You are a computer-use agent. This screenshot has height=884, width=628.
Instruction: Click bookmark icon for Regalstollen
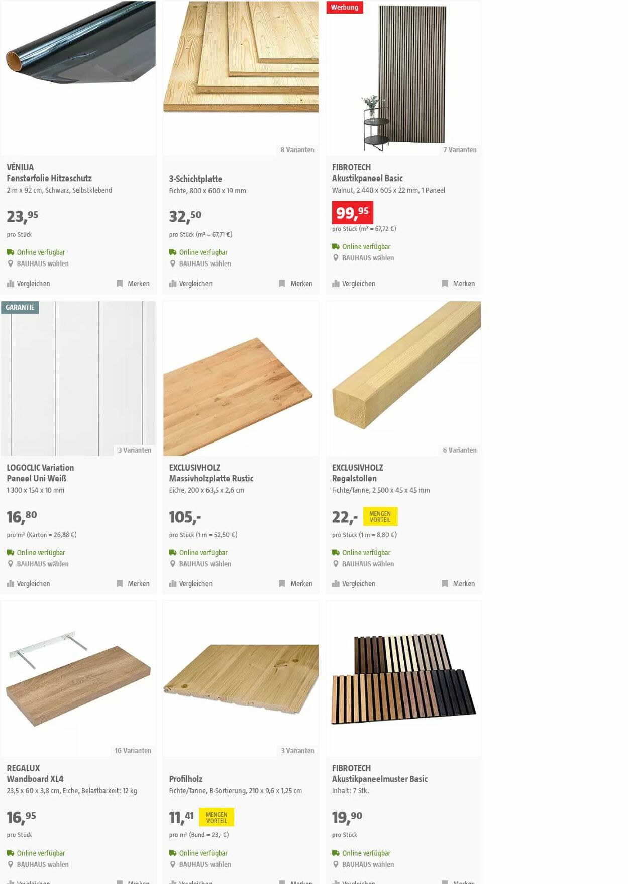[445, 584]
